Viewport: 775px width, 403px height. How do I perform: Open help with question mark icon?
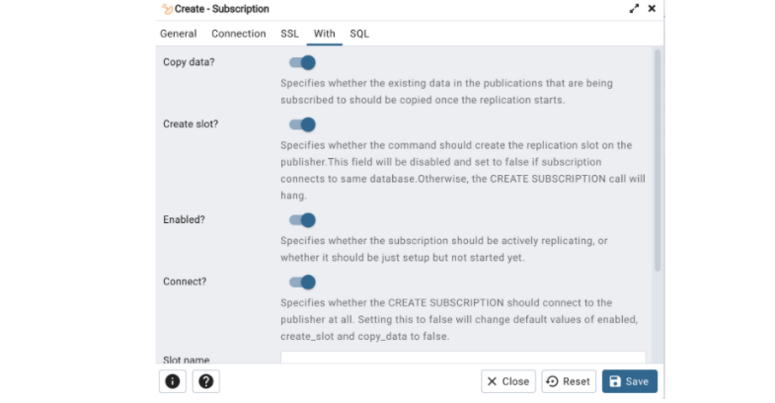pyautogui.click(x=207, y=381)
